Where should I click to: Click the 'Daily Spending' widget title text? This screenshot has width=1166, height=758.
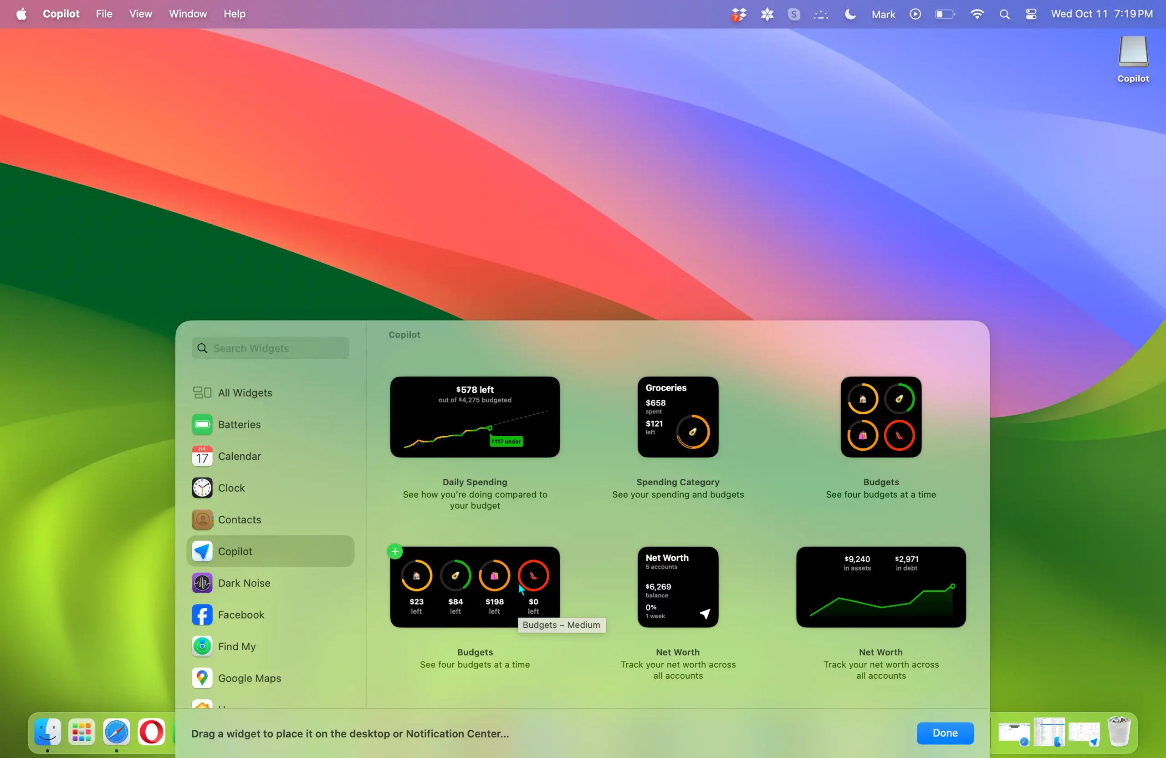point(475,482)
